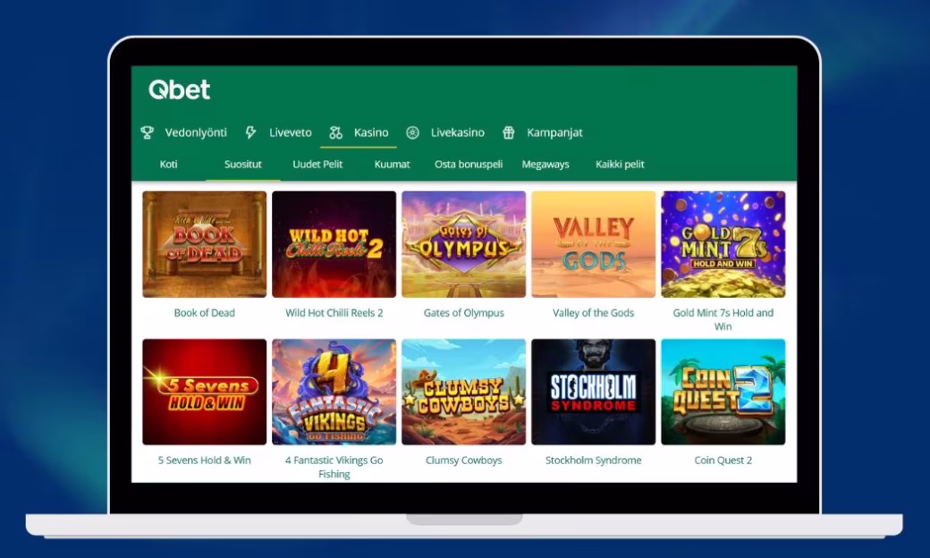Screen dimensions: 930x558
Task: Click the Qbet logo
Action: (179, 89)
